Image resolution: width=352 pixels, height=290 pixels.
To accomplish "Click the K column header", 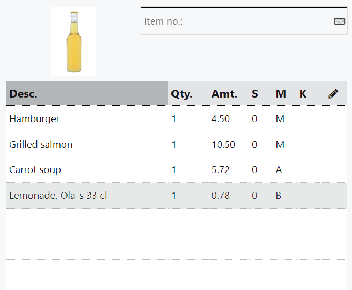I will 303,94.
